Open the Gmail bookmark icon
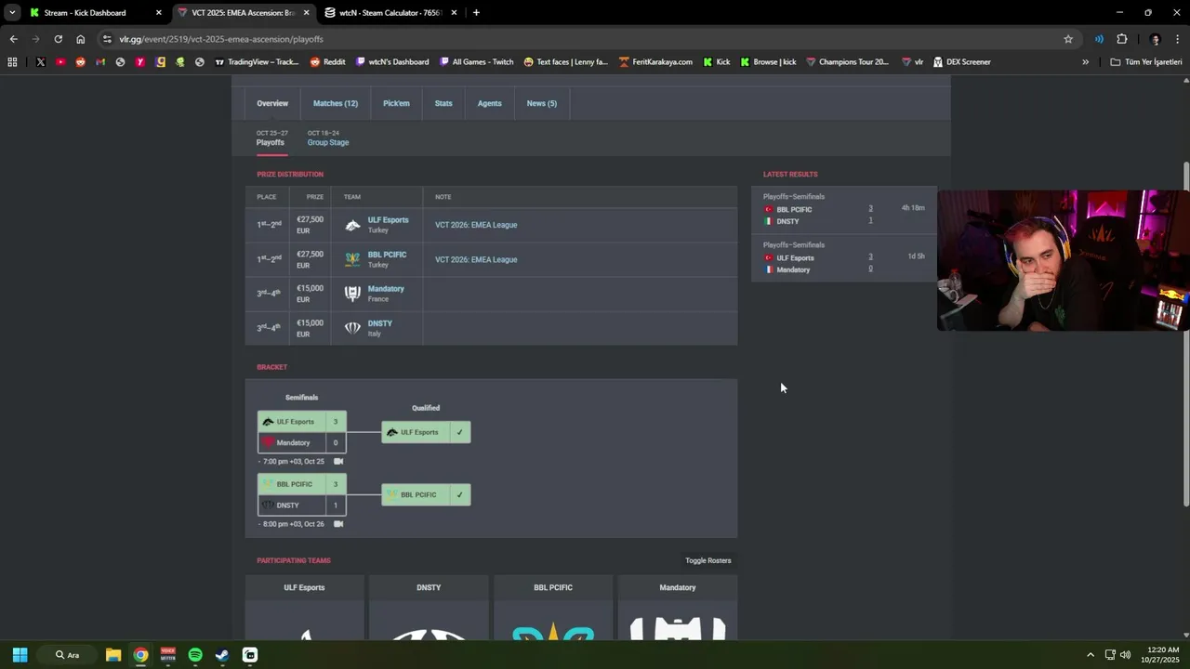The image size is (1190, 669). pyautogui.click(x=100, y=62)
